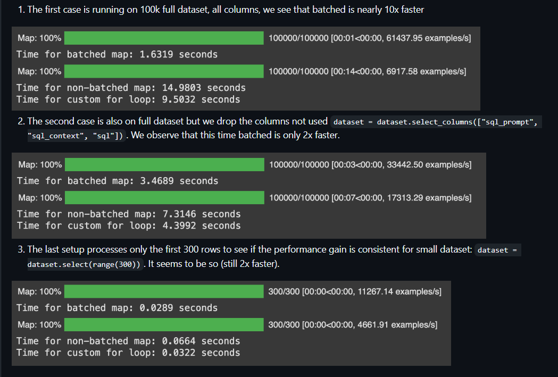Click the green progress bar showing 61437.95 examples/s
This screenshot has width=558, height=377.
164,38
